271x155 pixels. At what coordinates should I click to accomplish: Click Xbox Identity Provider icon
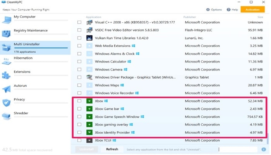pyautogui.click(x=89, y=133)
